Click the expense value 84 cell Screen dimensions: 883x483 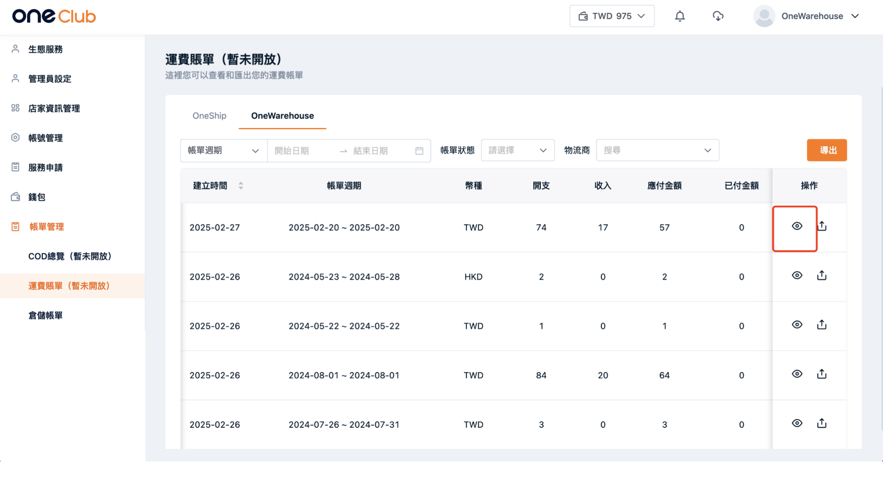coord(541,375)
